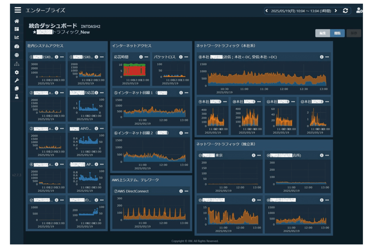Screen dimensions: 373x248
Task: Click the ネットワークトラフィック（独立系）heading
Action: coord(226,144)
